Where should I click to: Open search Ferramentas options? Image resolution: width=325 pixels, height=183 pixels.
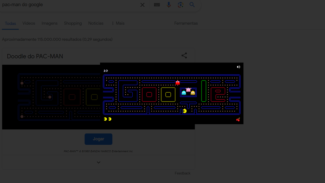186,23
